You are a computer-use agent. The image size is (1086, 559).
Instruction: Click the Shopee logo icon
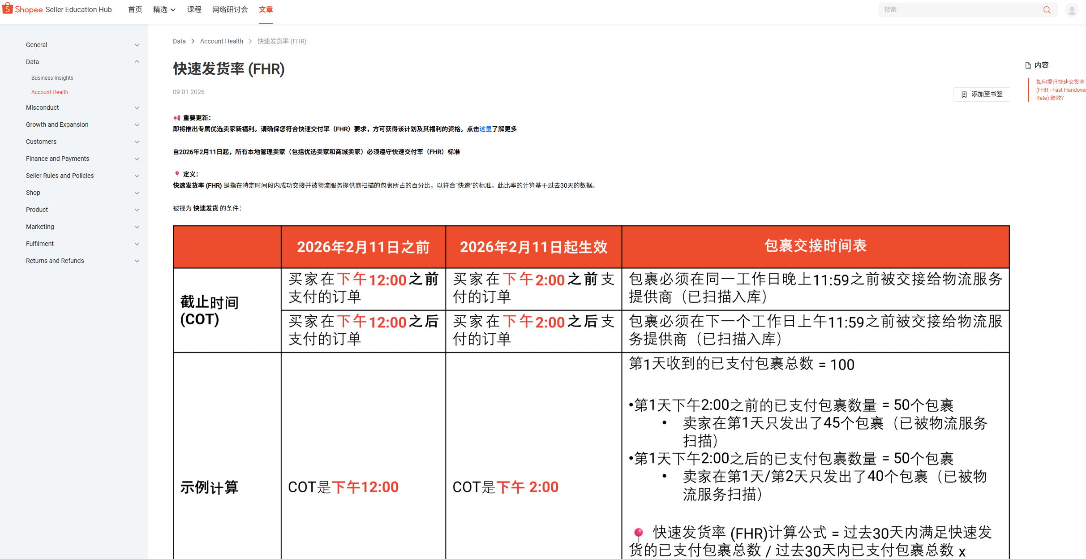(x=8, y=9)
